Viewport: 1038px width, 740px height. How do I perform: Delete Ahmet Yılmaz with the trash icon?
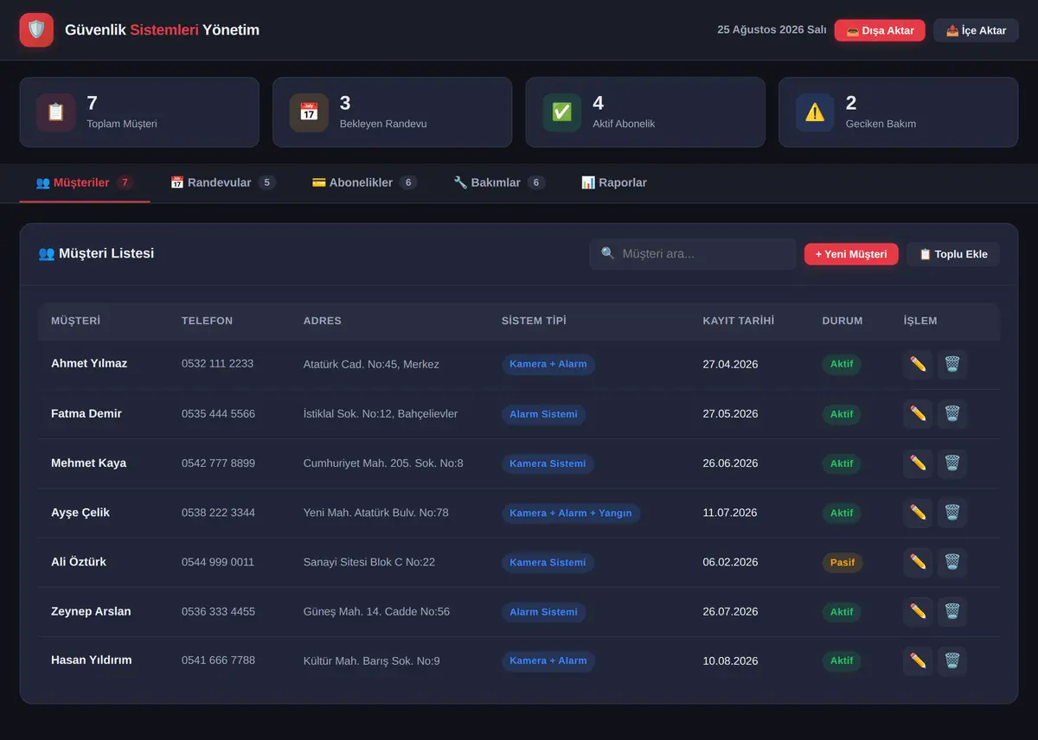(952, 364)
